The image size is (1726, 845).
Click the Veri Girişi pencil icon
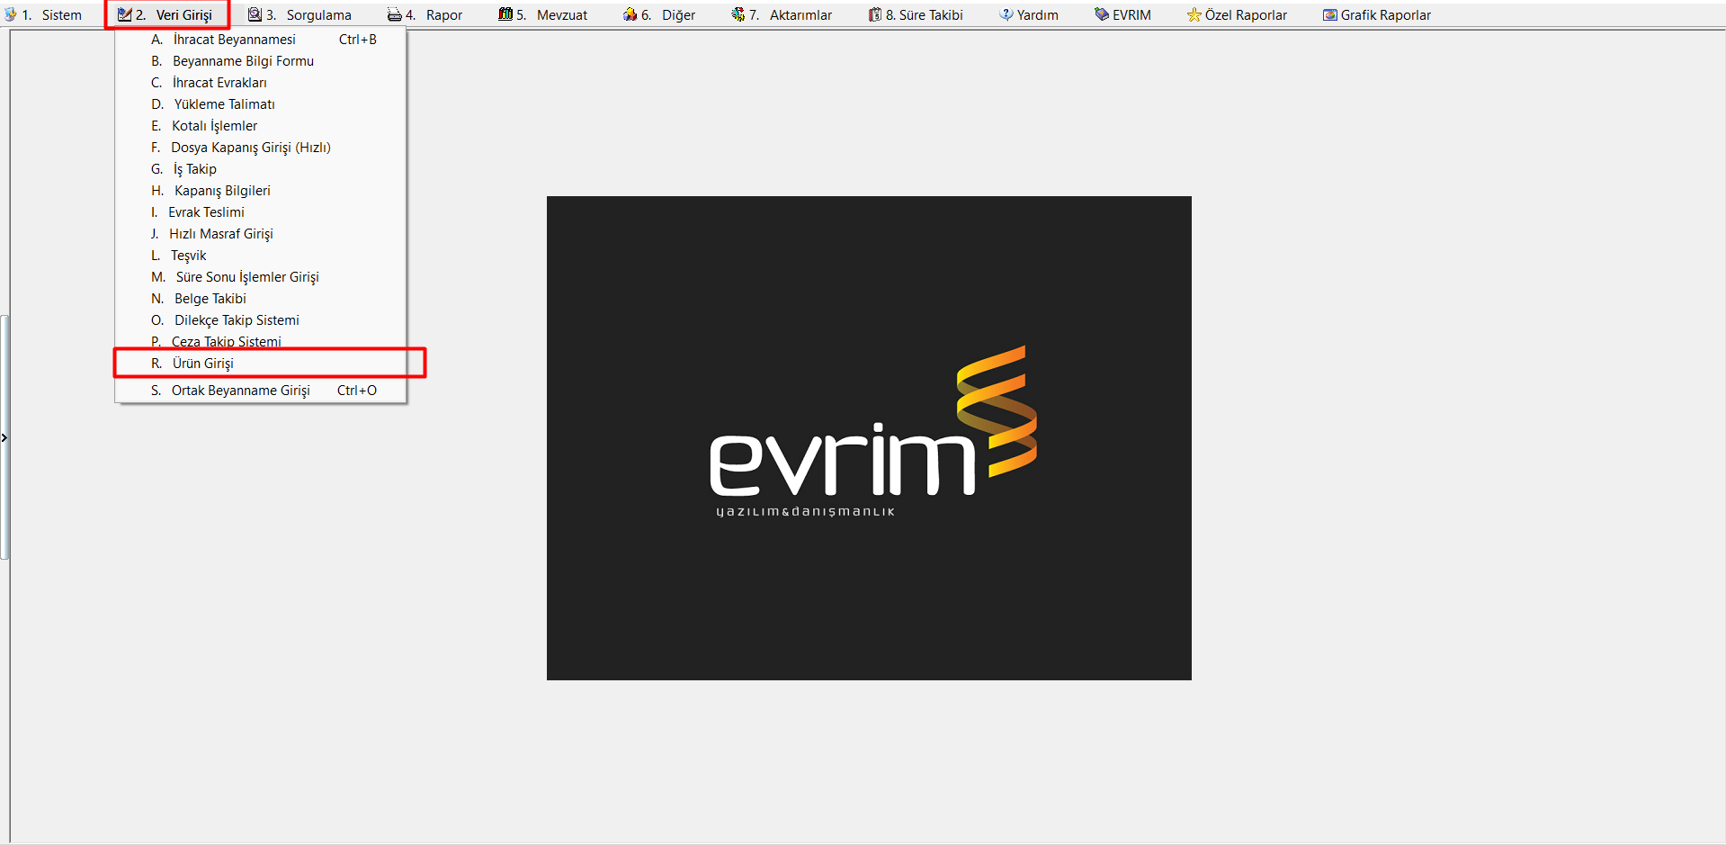pos(125,15)
